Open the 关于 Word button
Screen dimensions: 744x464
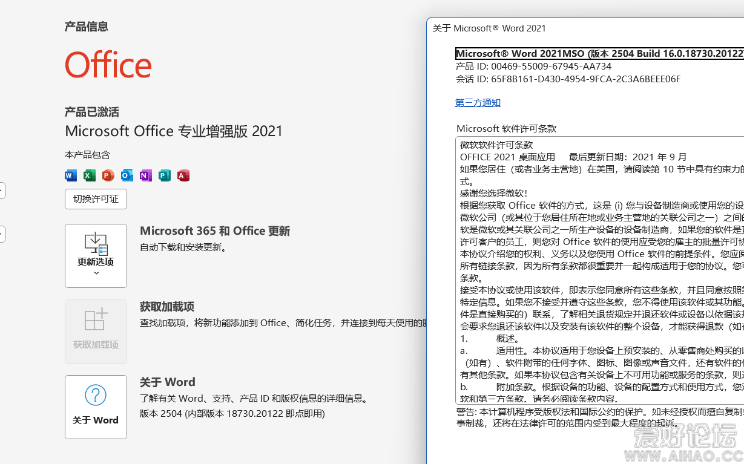click(96, 407)
